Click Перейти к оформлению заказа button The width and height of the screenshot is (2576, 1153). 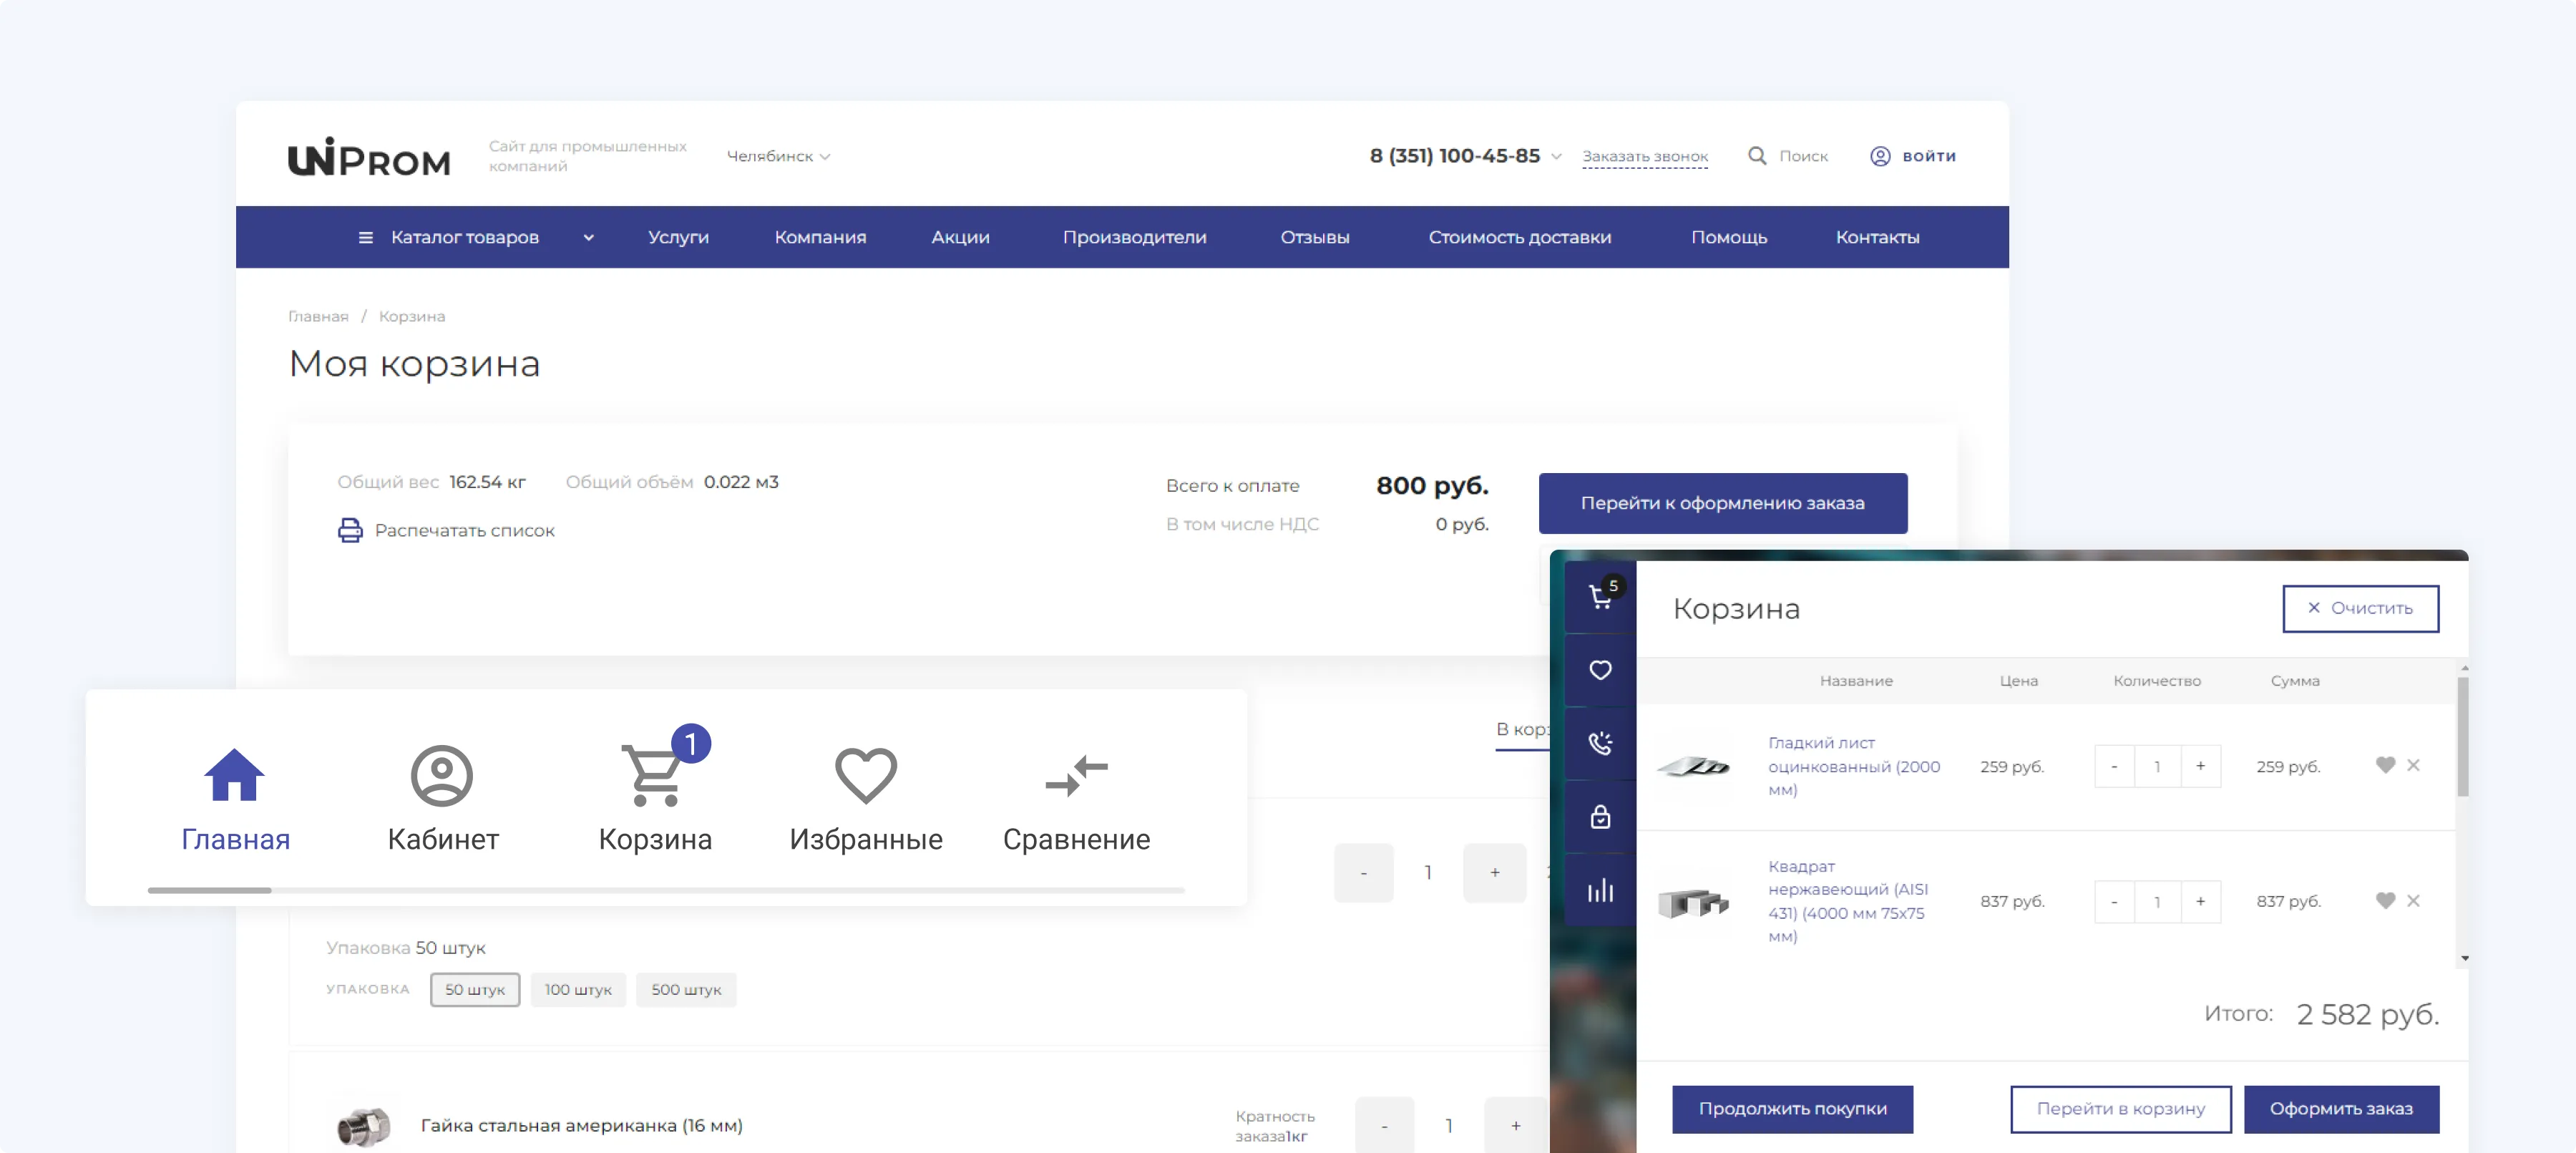coord(1722,503)
